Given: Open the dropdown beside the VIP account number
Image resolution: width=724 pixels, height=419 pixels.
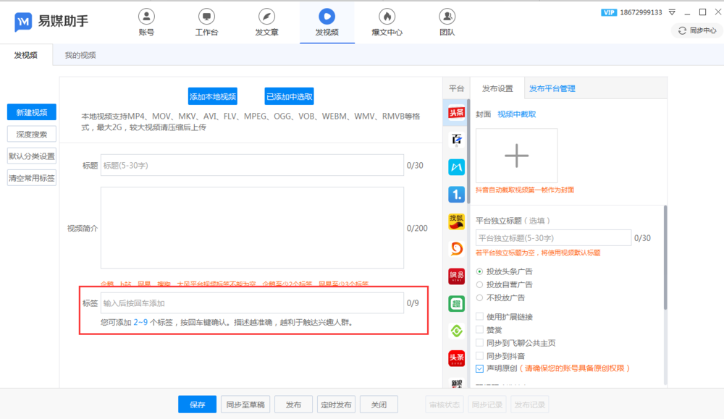Looking at the screenshot, I should [673, 12].
